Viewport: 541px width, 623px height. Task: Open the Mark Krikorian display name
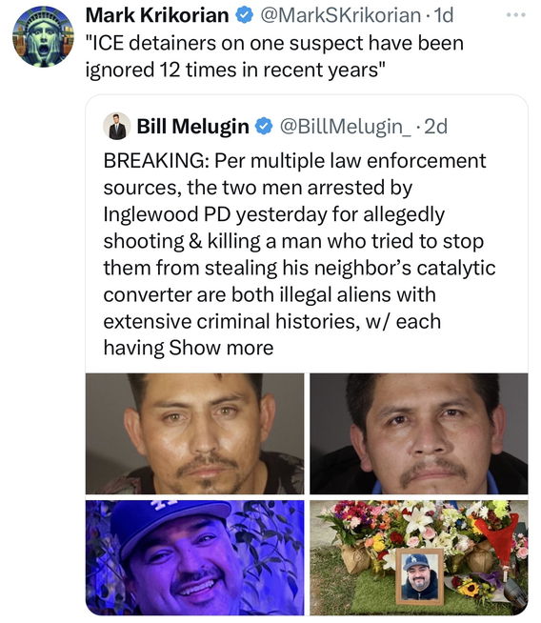pyautogui.click(x=157, y=15)
